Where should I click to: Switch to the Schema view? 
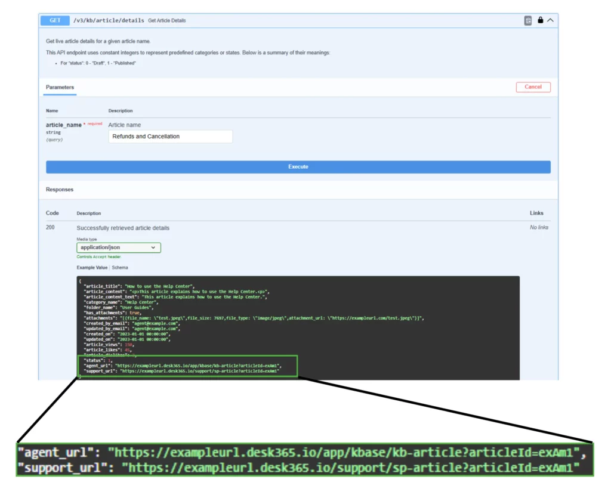tap(120, 268)
